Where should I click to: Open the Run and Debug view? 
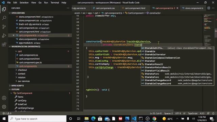(x=4, y=36)
